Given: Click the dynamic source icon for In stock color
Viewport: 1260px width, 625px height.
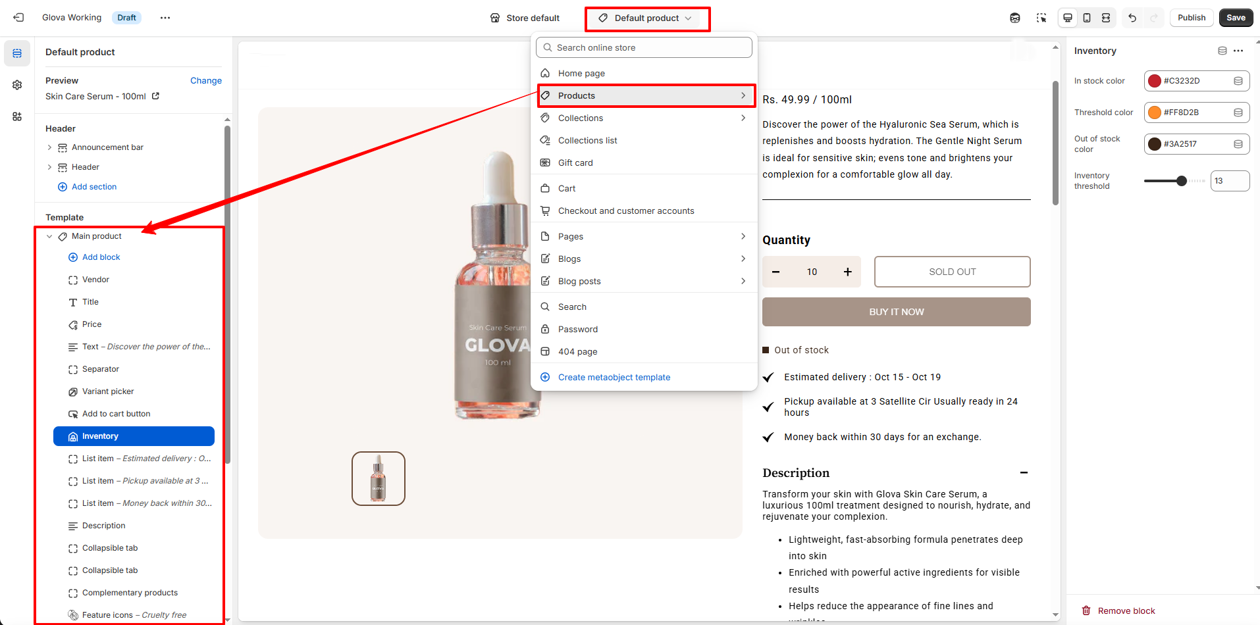Looking at the screenshot, I should [1238, 81].
